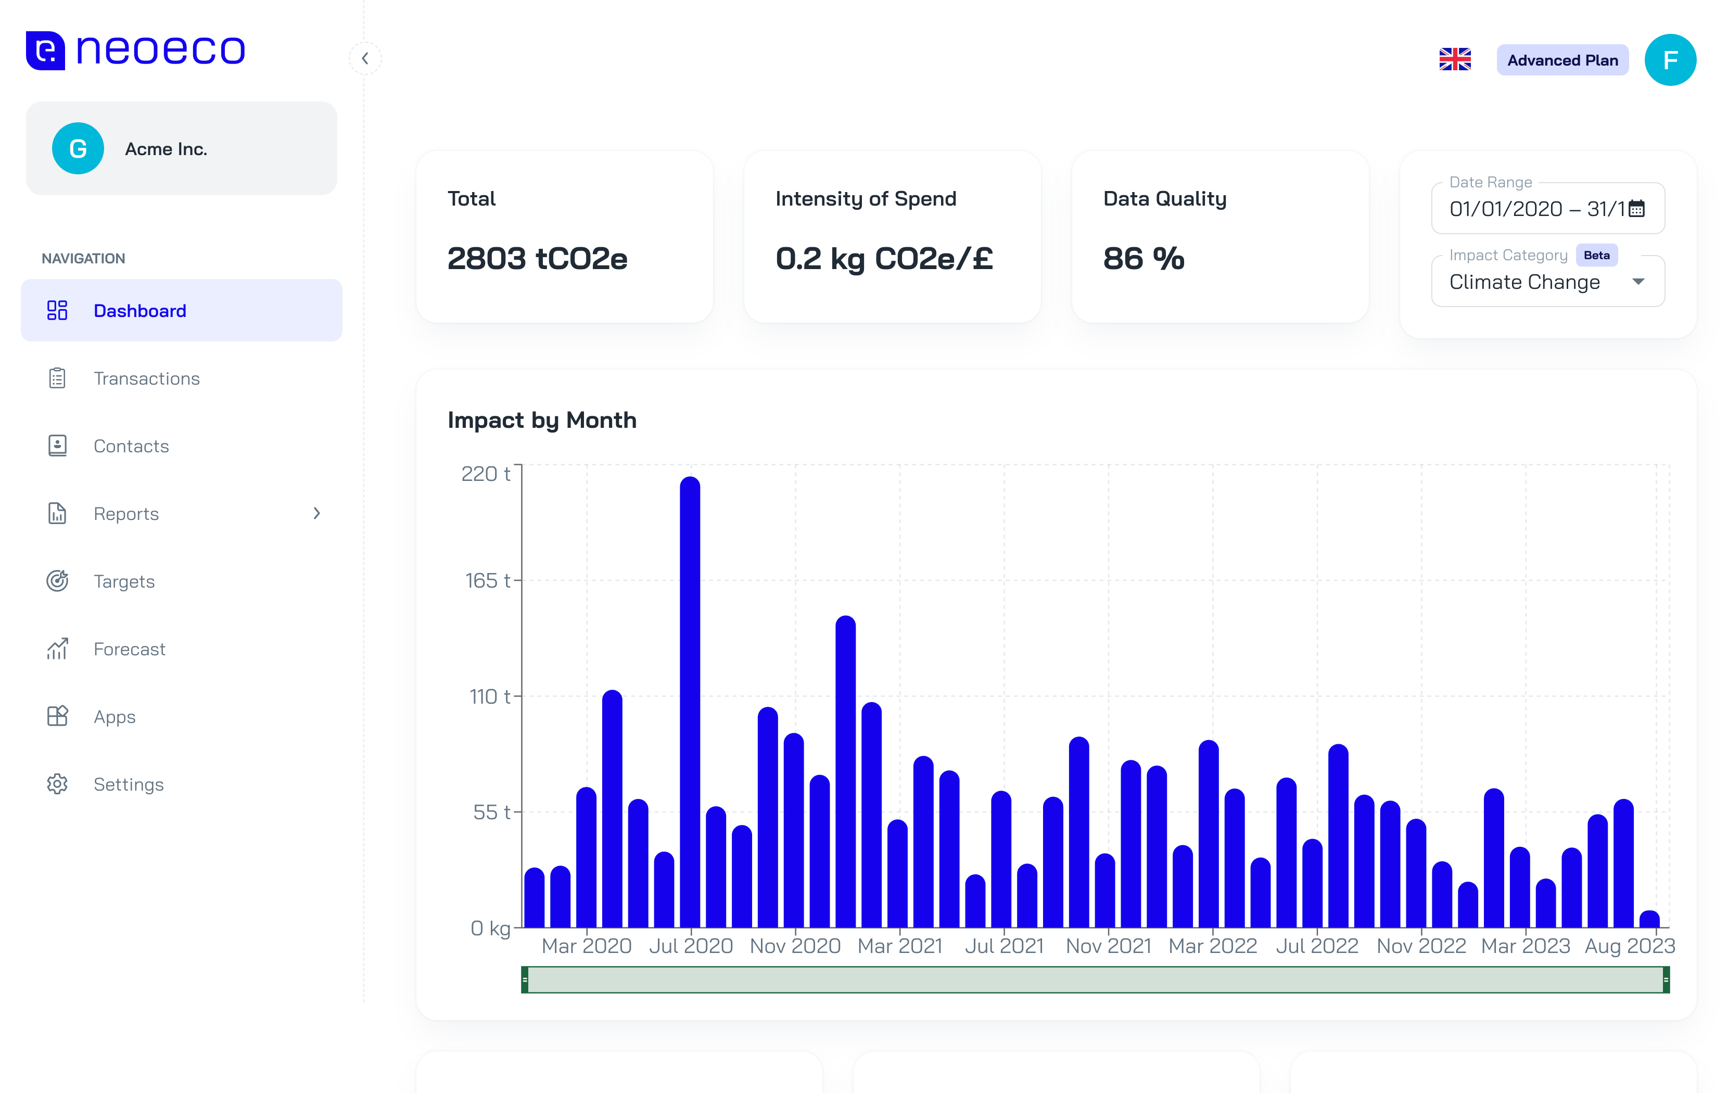The height and width of the screenshot is (1093, 1728).
Task: Open the Forecast page
Action: click(182, 649)
